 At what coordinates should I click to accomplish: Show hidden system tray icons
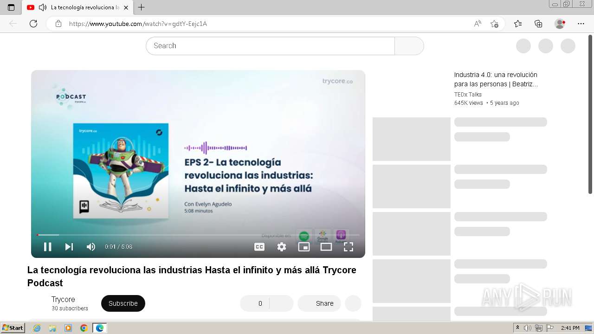click(x=518, y=328)
